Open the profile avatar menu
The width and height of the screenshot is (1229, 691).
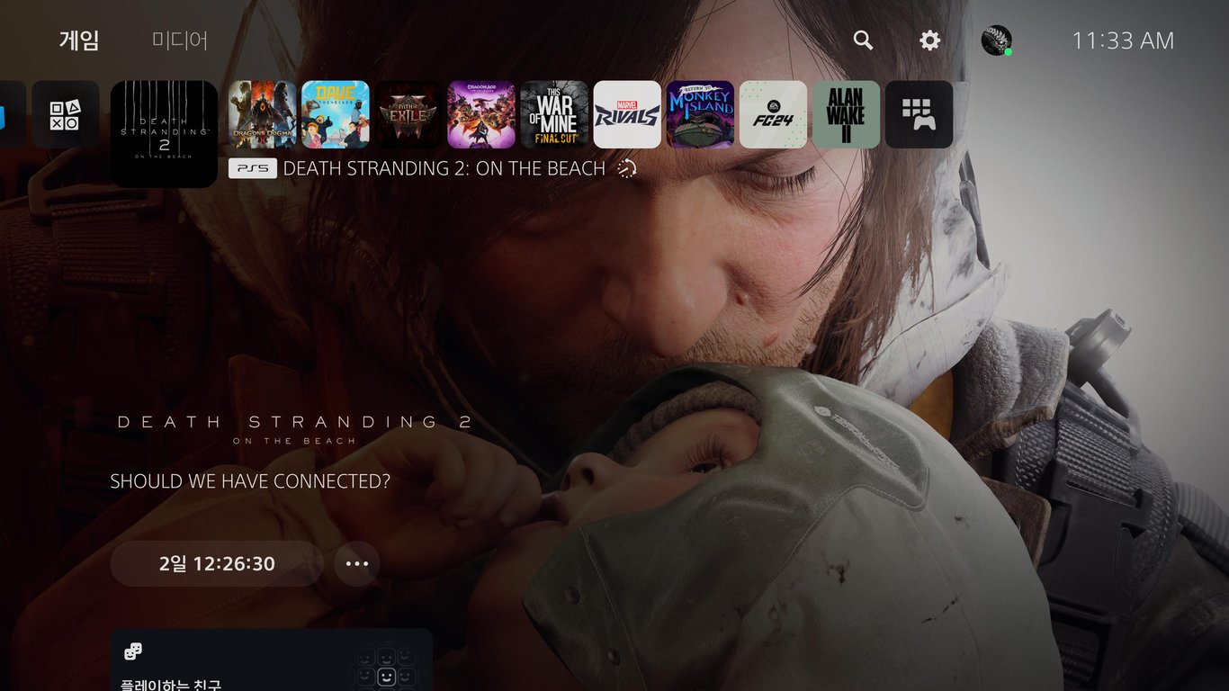pos(996,40)
